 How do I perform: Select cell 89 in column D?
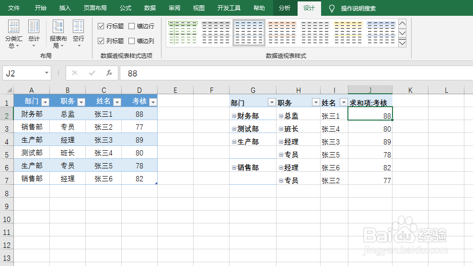tap(139, 140)
